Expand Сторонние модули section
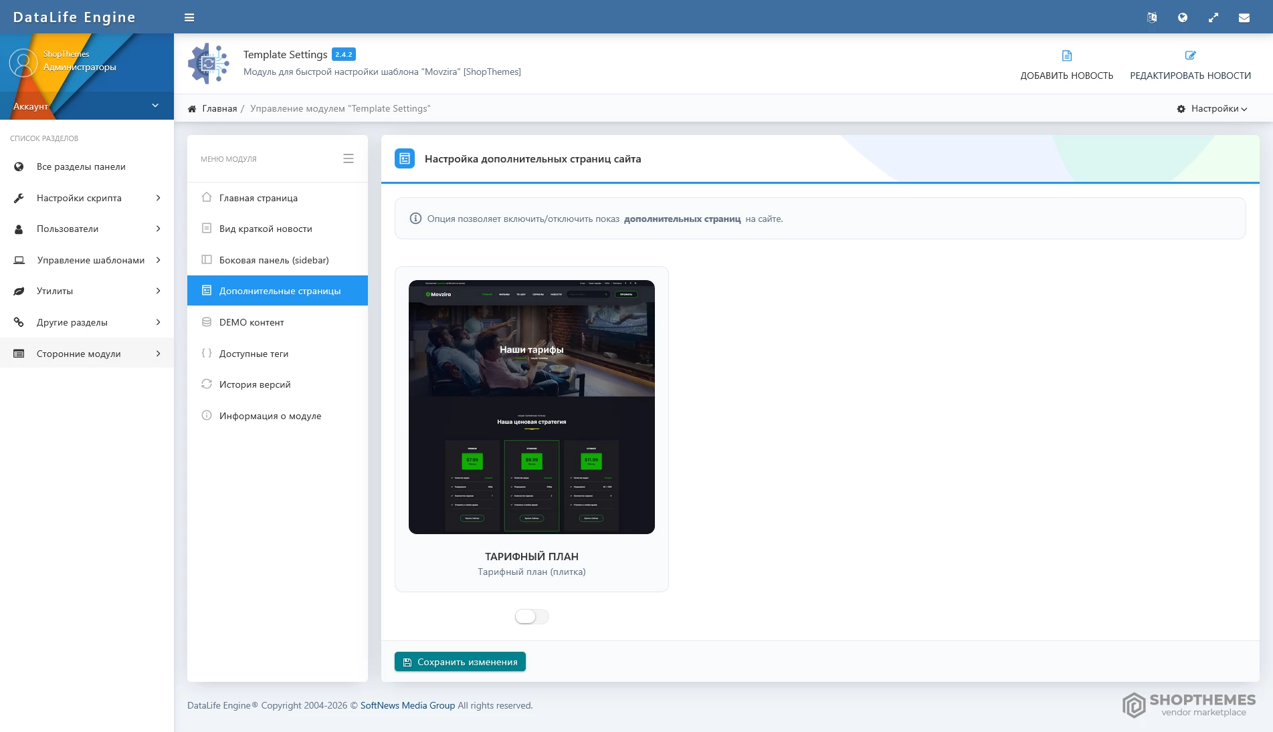The width and height of the screenshot is (1273, 732). pos(87,354)
